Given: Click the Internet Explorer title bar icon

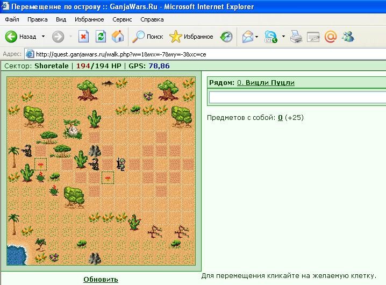Looking at the screenshot, I should pyautogui.click(x=5, y=6).
